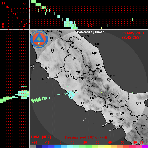The height and width of the screenshot is (148, 148).
Task: Click the '60' value on the dBZ scale
Action: point(135,142)
